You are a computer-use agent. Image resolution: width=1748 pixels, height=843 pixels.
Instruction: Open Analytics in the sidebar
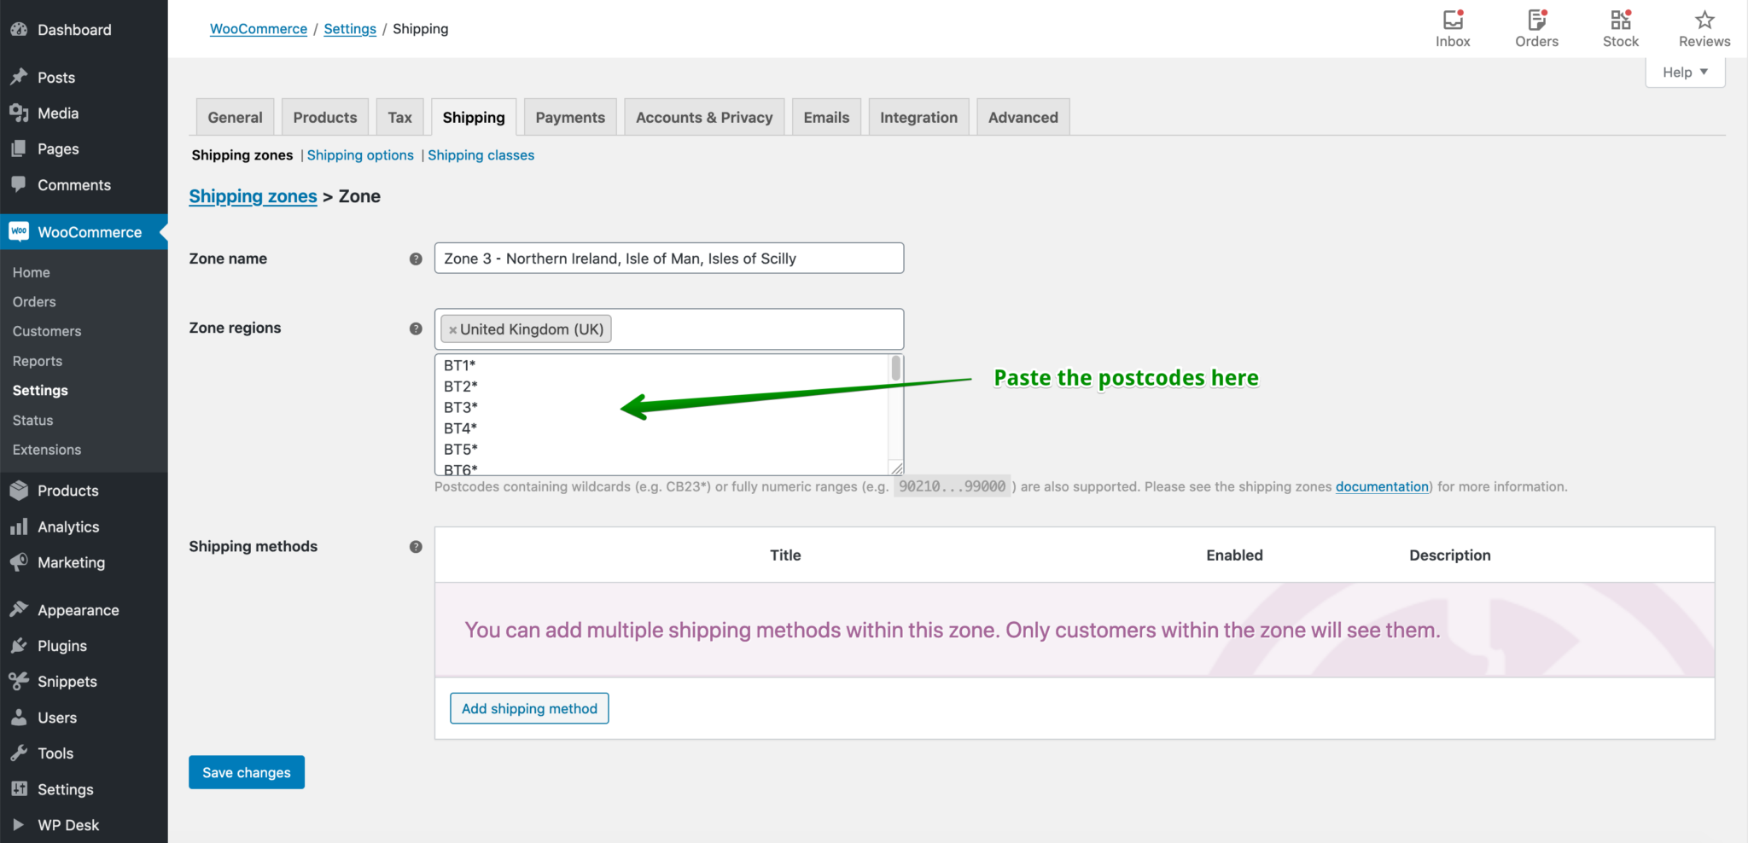point(68,527)
